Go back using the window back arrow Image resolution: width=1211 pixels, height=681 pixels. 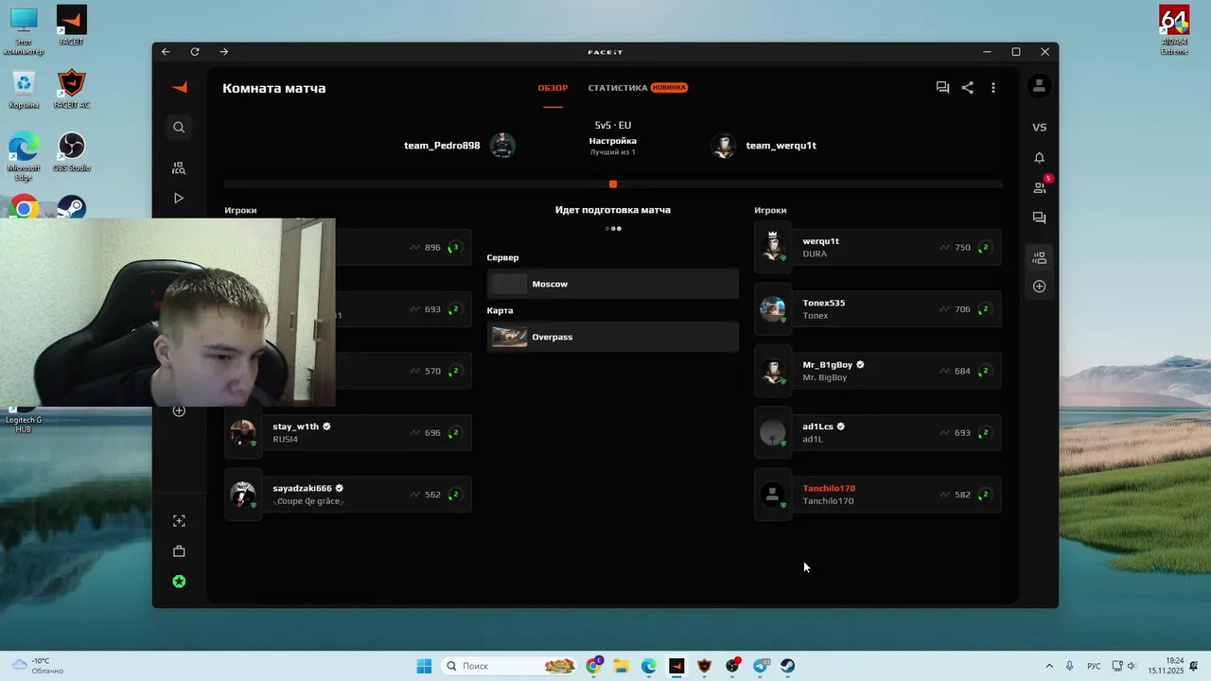[x=166, y=52]
